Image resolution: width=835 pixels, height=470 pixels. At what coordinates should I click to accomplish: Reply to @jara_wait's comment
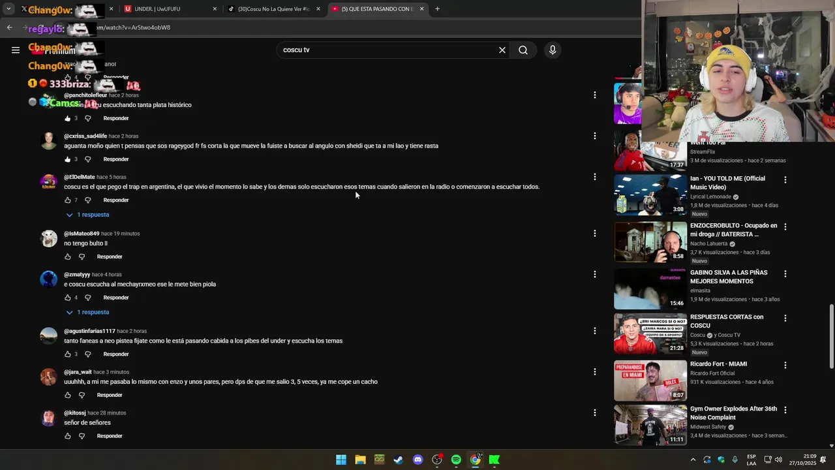click(110, 395)
